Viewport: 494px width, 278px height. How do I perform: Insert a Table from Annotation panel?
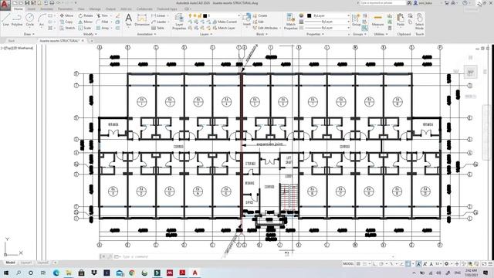[157, 28]
